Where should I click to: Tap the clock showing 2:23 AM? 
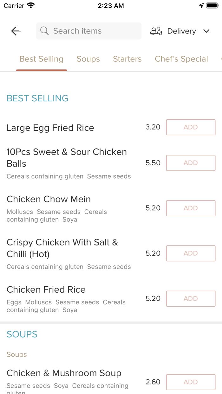(111, 5)
